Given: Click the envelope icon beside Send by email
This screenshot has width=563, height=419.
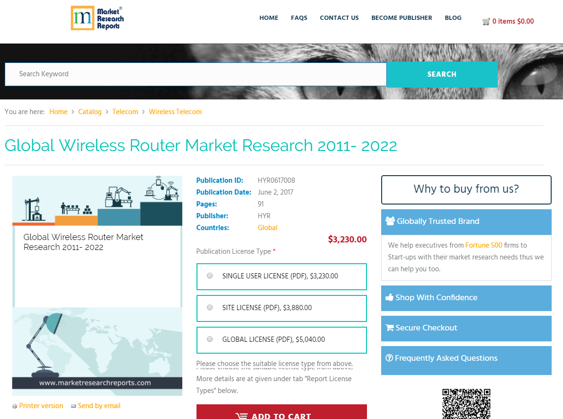Looking at the screenshot, I should point(73,406).
